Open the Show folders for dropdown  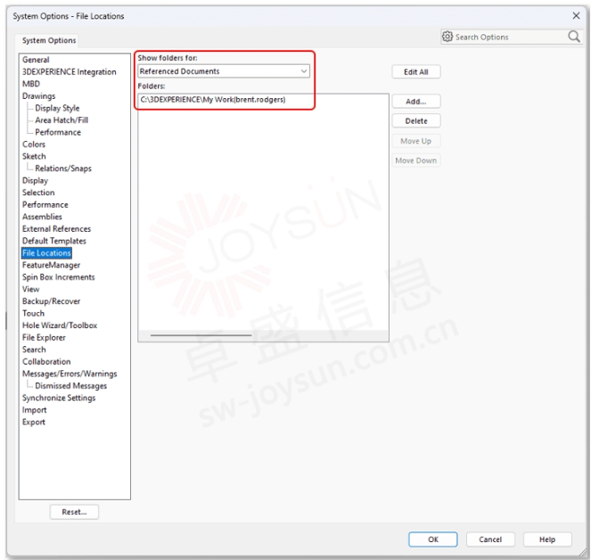[x=224, y=71]
